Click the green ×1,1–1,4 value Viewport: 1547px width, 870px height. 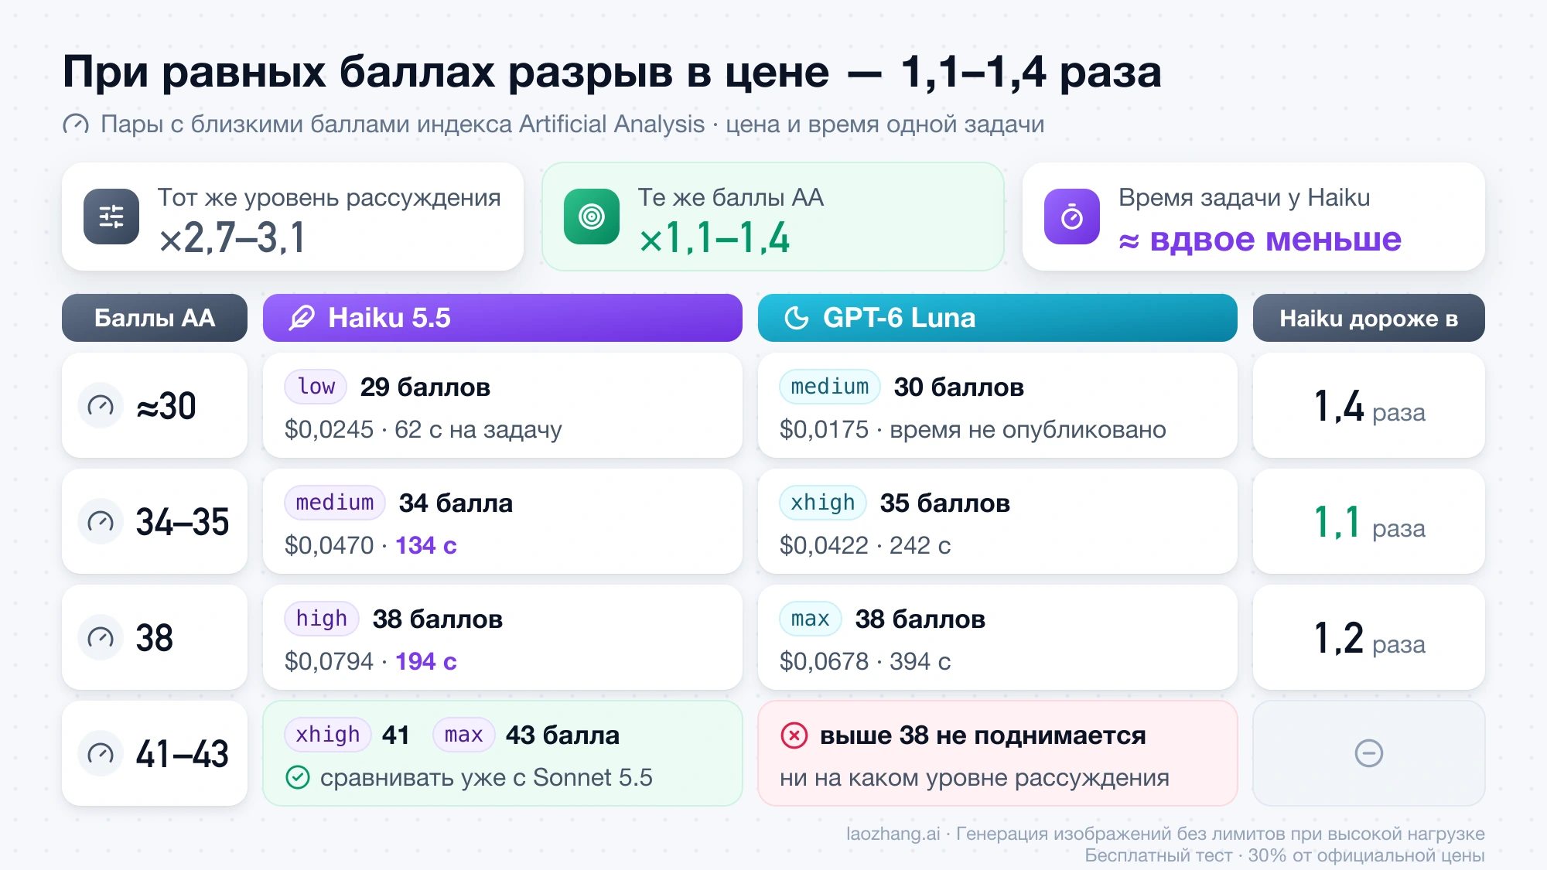point(714,237)
